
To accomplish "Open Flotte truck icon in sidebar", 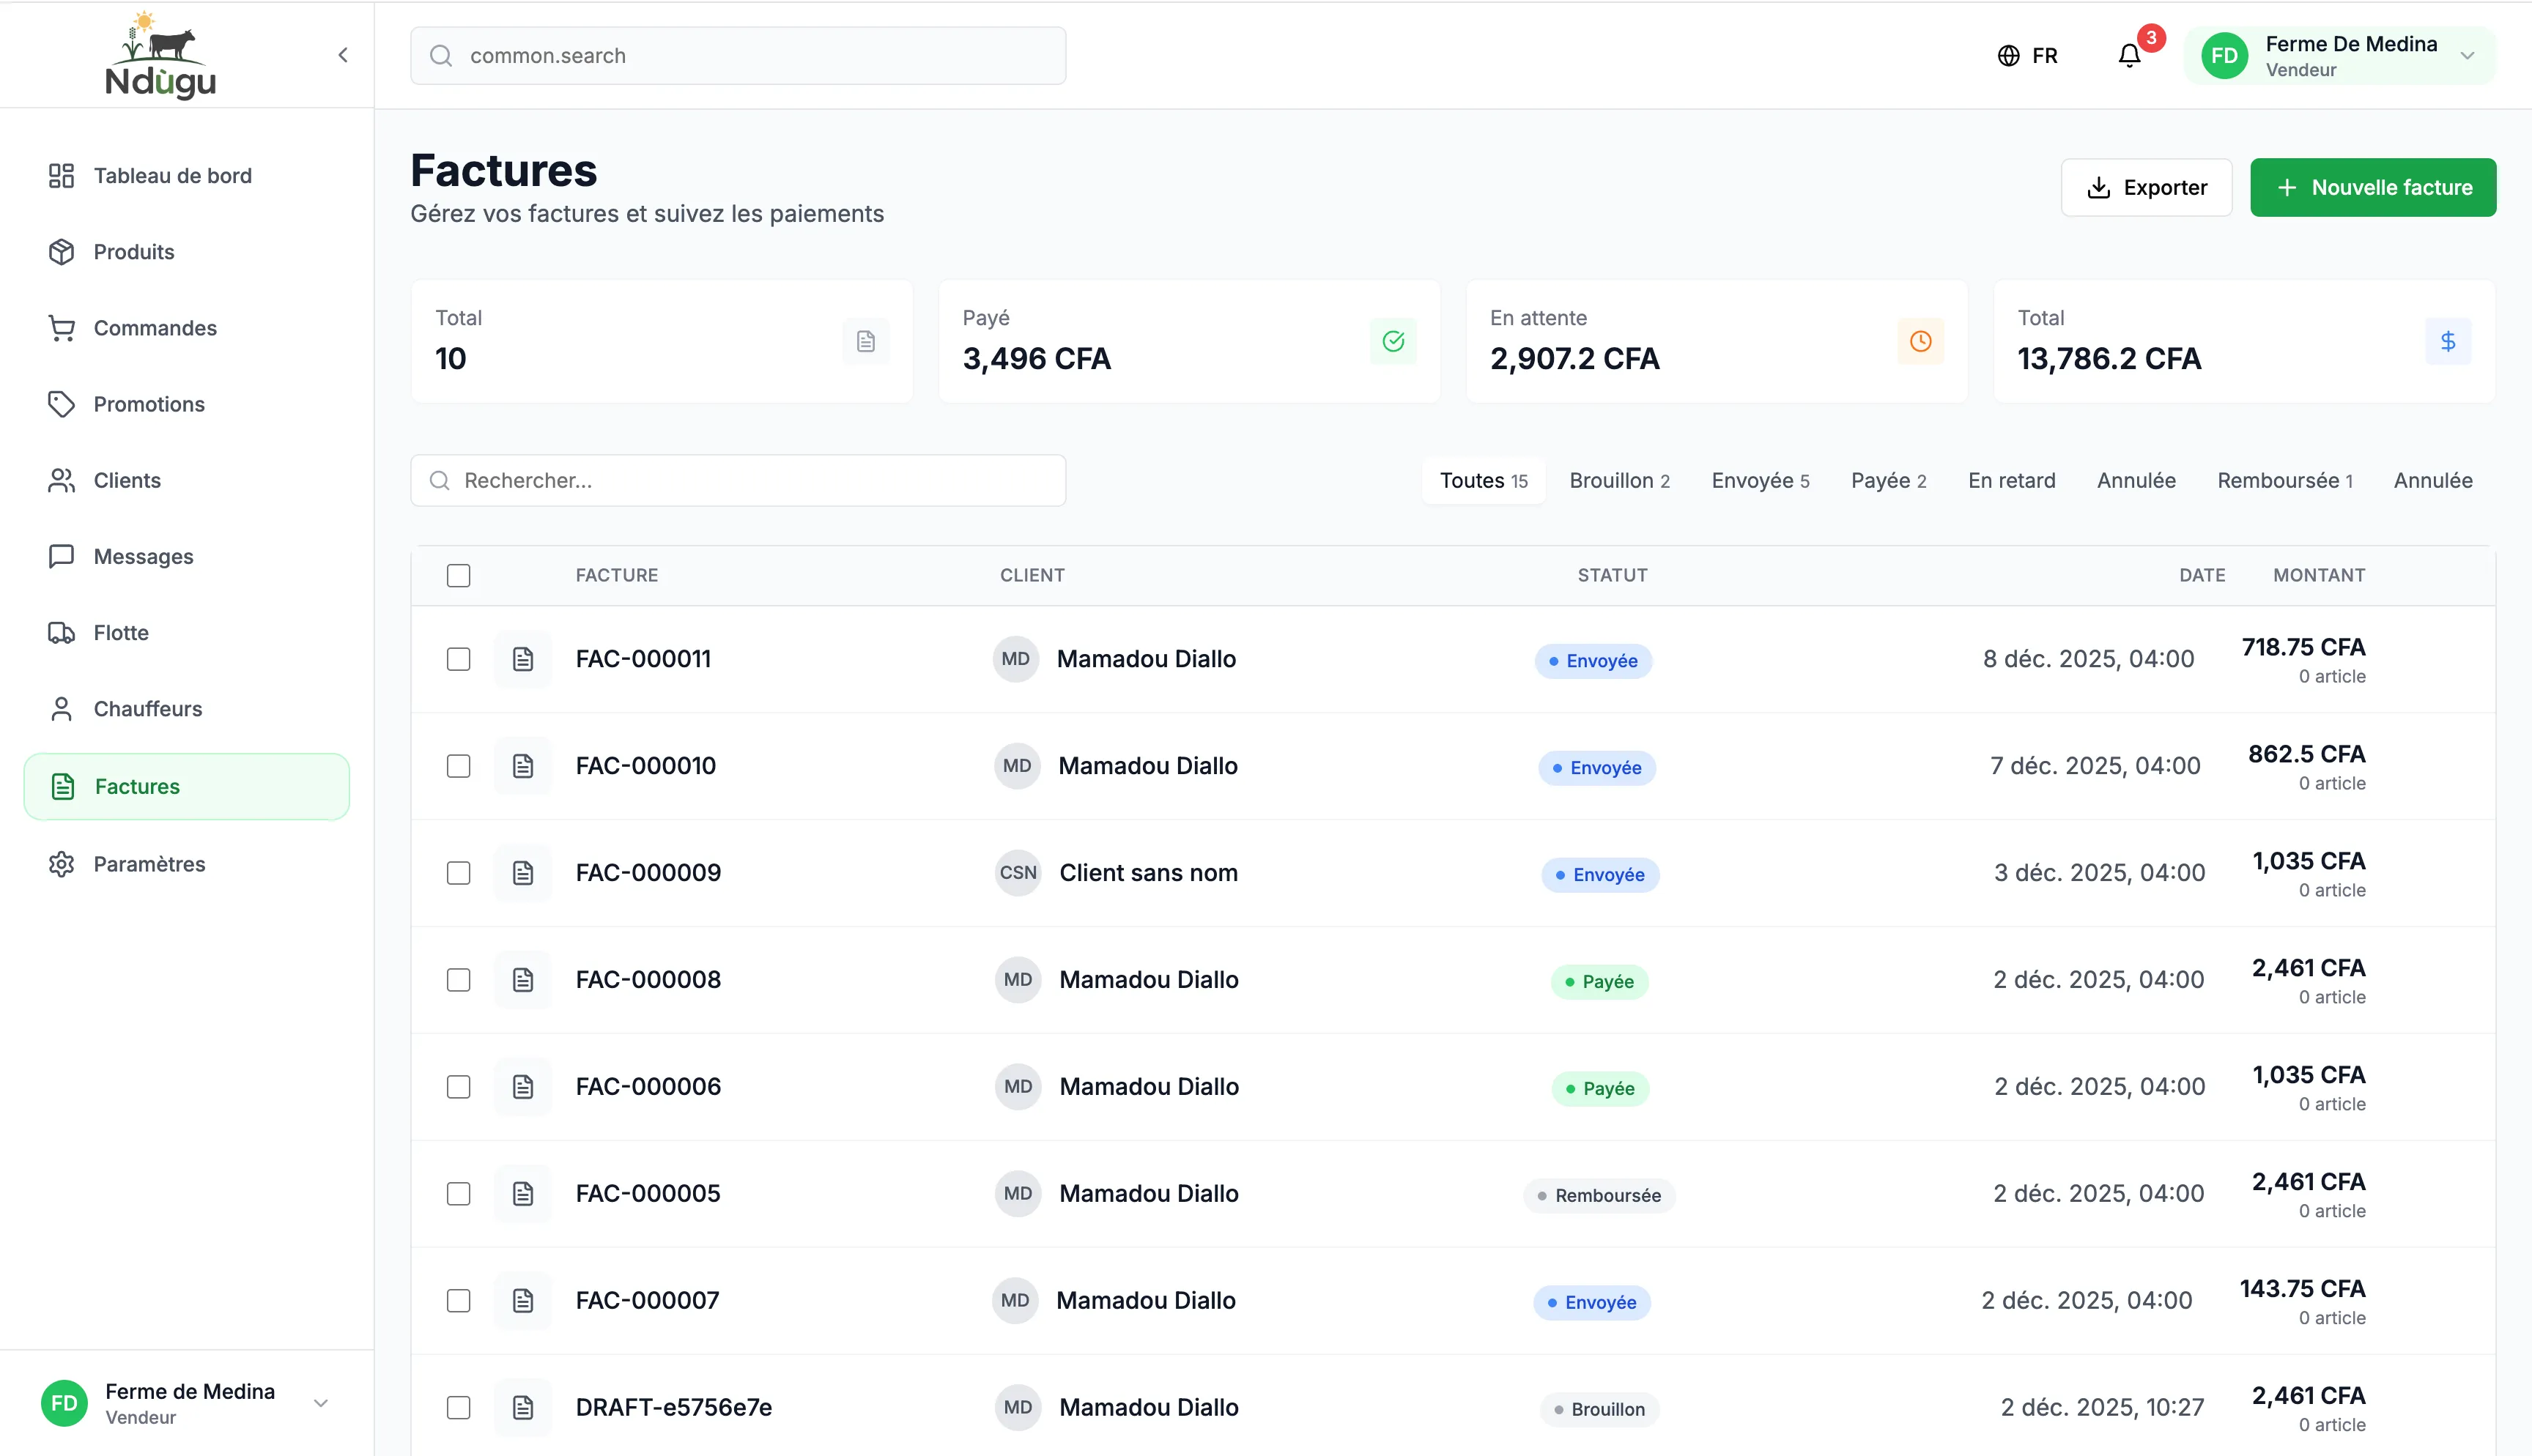I will [61, 633].
